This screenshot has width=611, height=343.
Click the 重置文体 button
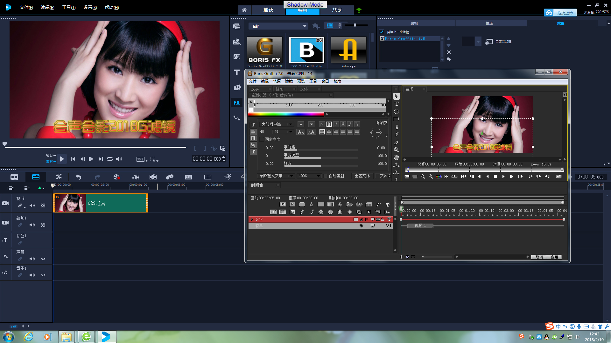click(x=362, y=176)
